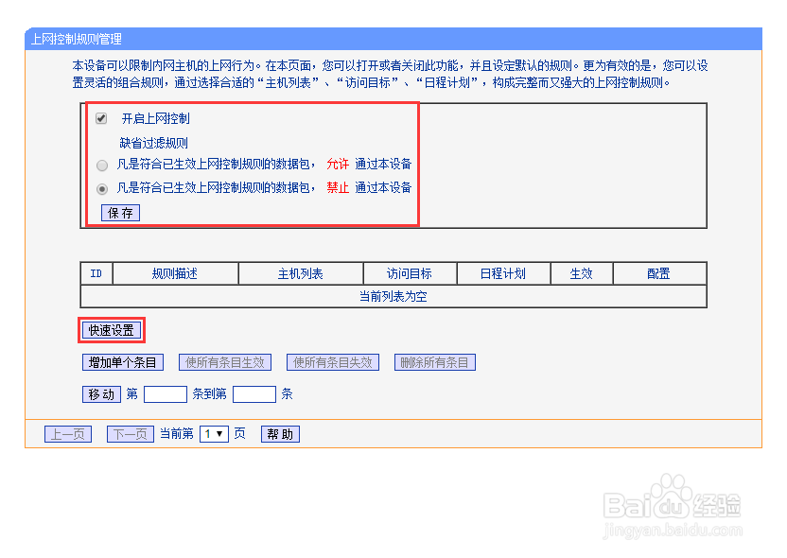
Task: Click the ID column header
Action: point(96,272)
